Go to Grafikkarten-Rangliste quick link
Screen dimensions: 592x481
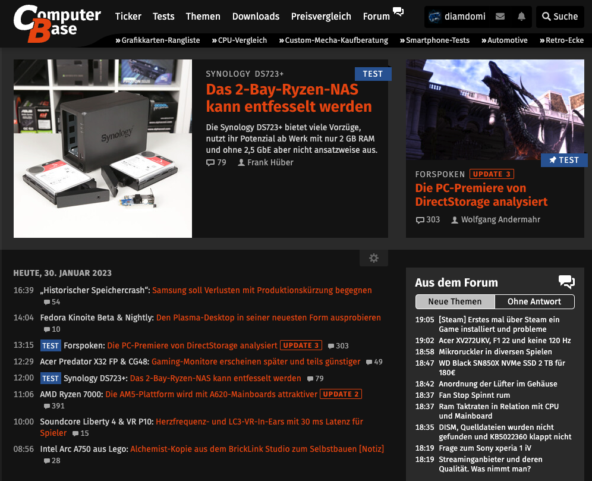point(158,40)
